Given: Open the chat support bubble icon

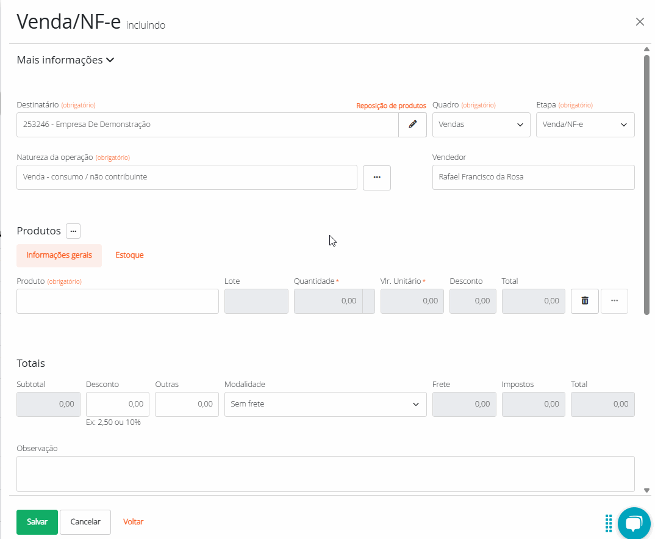Looking at the screenshot, I should coord(634,523).
